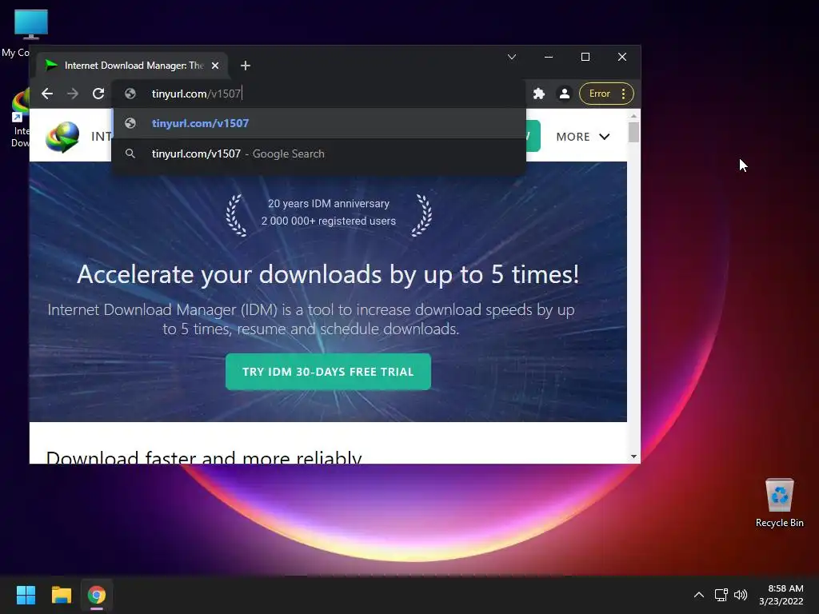Open the volume speaker tray icon
Screen dimensions: 819x614
tap(741, 595)
